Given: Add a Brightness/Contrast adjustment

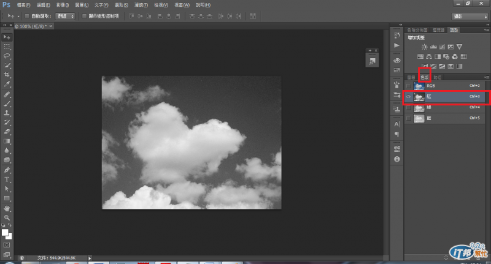Looking at the screenshot, I should 424,47.
